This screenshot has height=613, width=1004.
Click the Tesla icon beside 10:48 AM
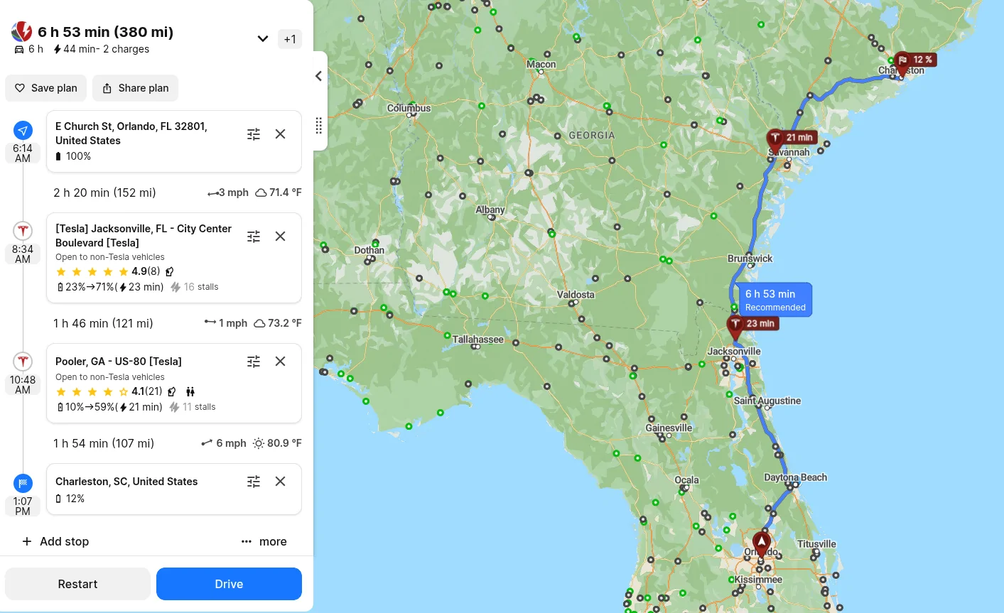pos(23,362)
